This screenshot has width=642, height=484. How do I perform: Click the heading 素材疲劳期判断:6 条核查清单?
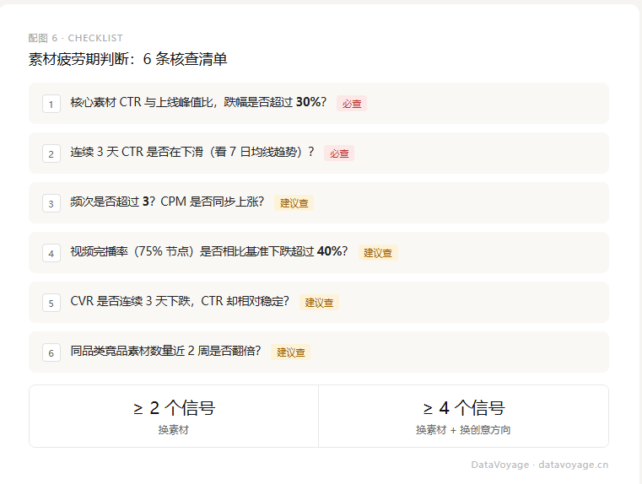click(127, 59)
